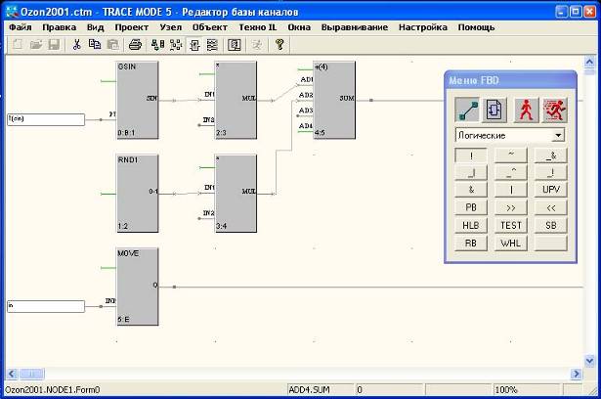Click the Cut scissors icon
Screen dimensions: 601x399
tap(76, 45)
